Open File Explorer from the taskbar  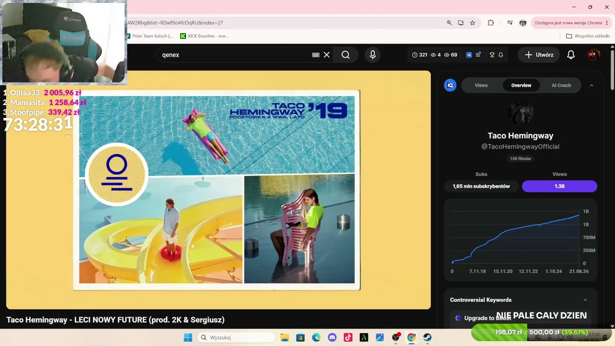(x=284, y=337)
